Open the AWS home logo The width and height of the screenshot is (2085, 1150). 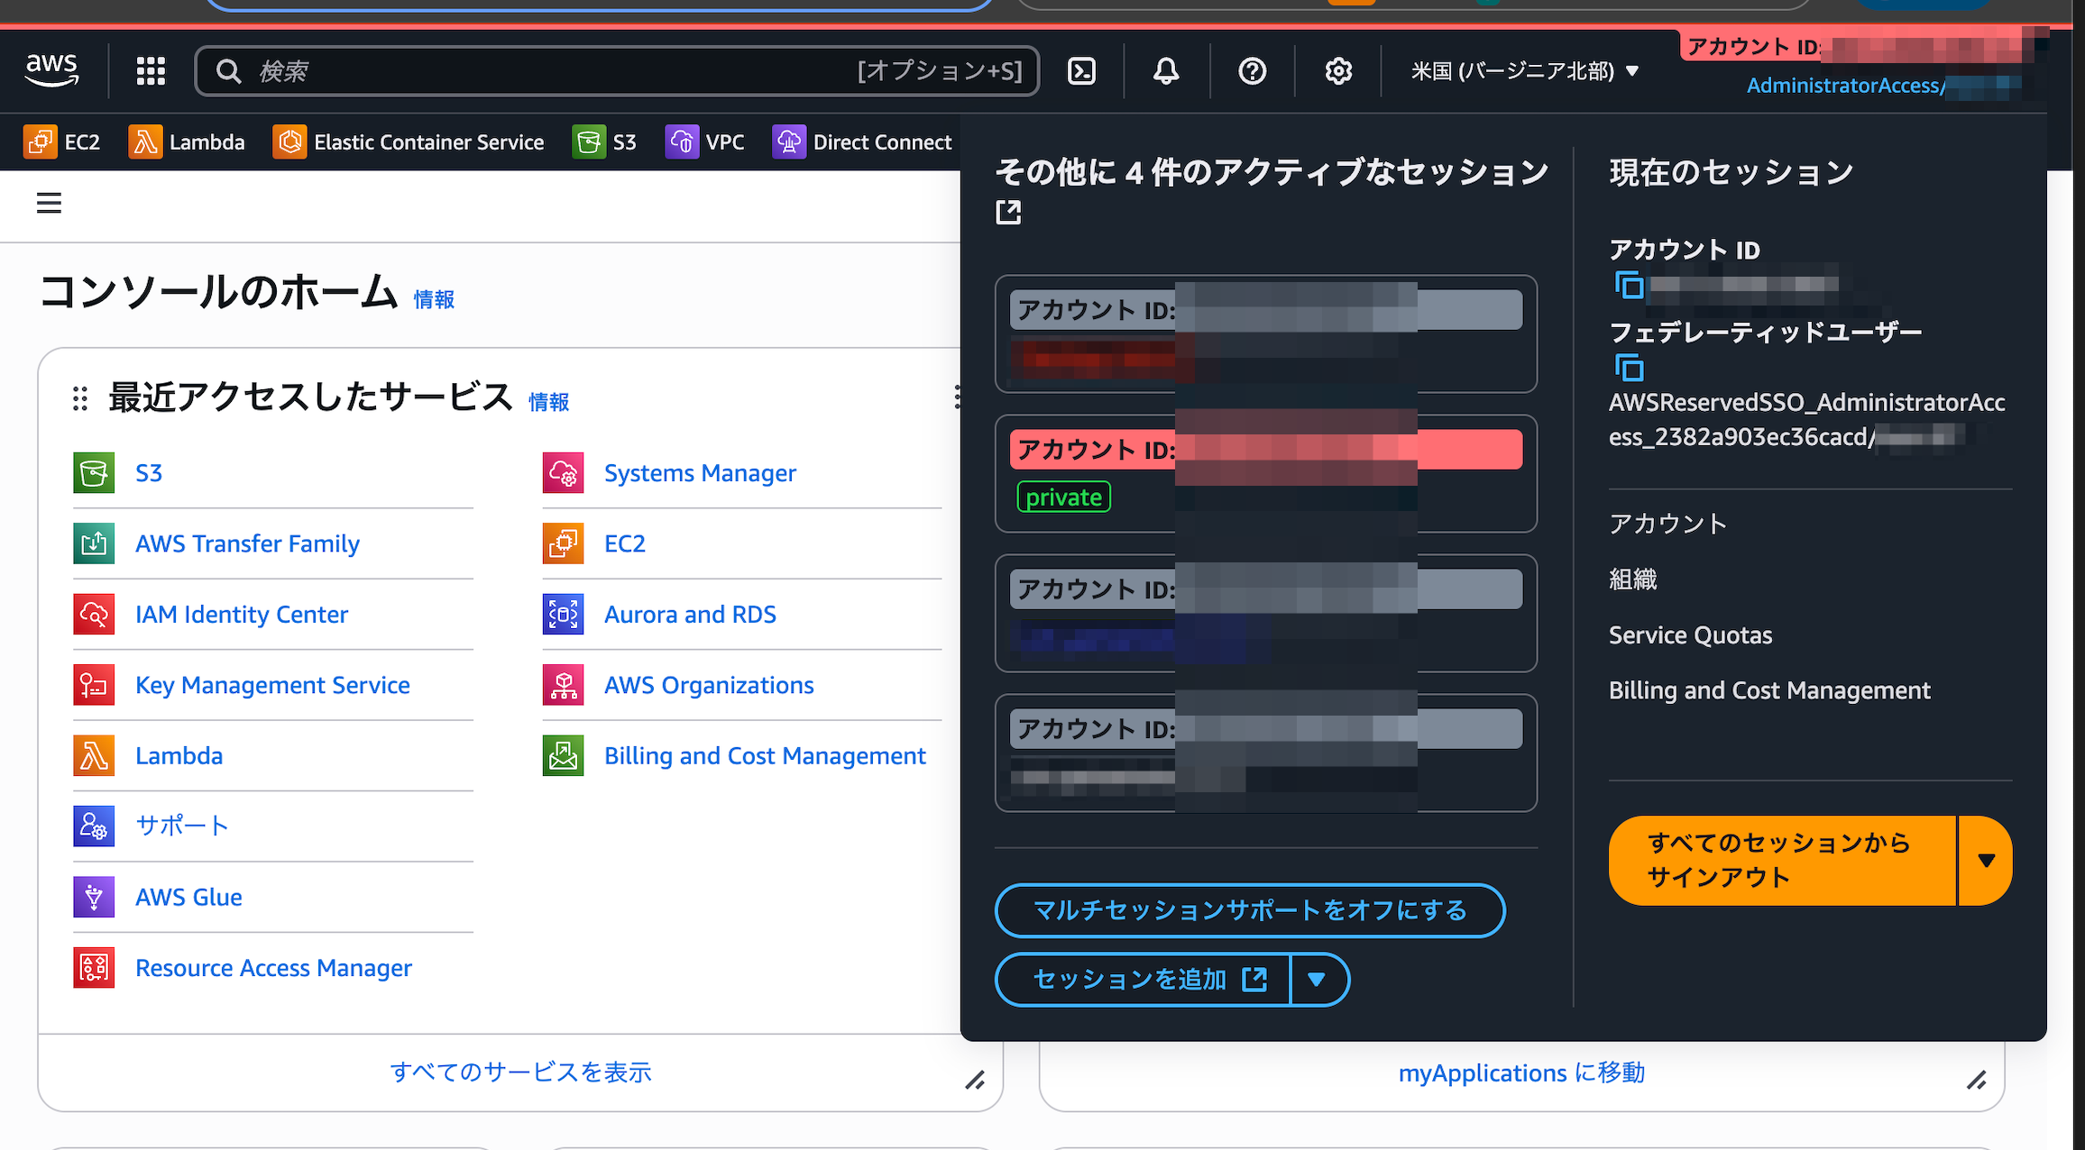point(51,70)
